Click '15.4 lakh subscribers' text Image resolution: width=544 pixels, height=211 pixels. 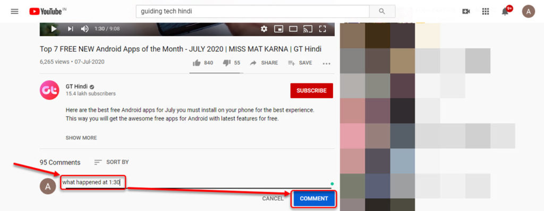pyautogui.click(x=90, y=94)
